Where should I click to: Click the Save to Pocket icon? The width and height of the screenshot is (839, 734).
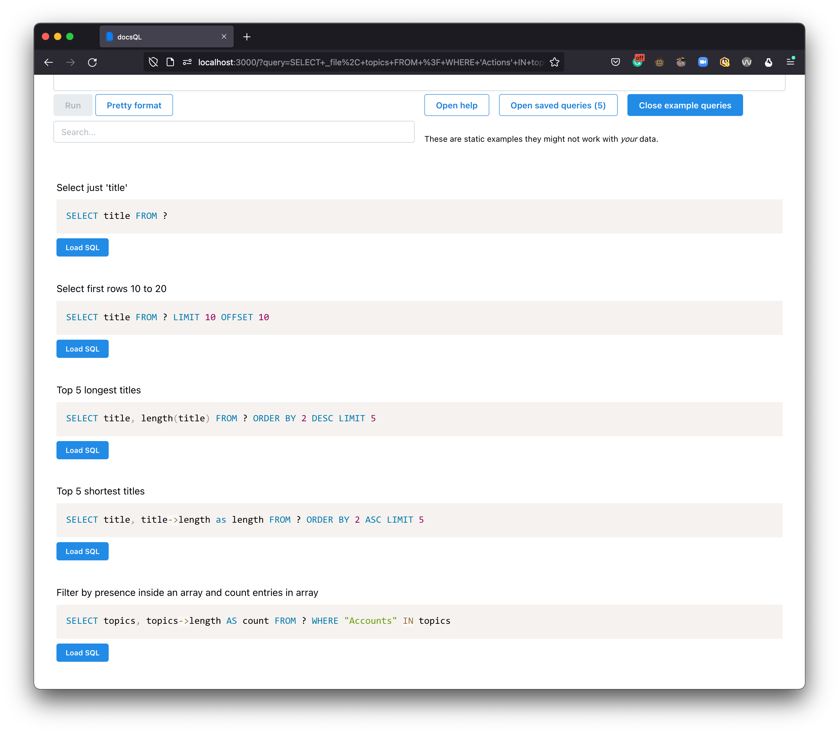coord(615,62)
